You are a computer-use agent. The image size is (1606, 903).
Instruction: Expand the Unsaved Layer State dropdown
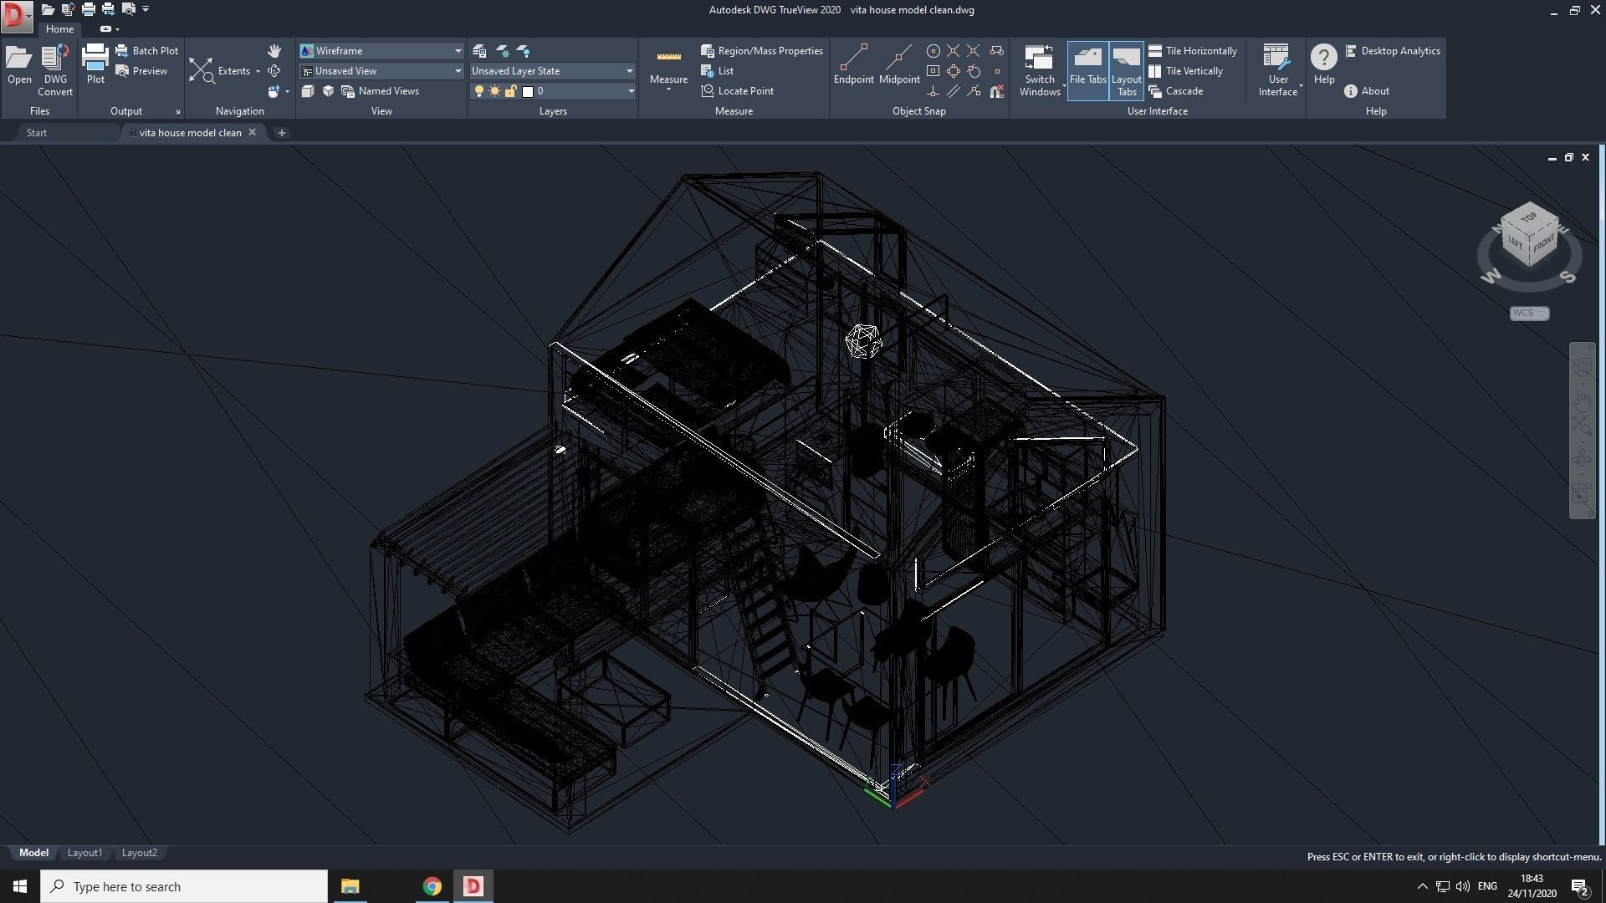tap(629, 71)
